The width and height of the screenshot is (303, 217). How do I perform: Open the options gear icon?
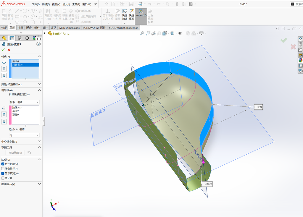191,4
